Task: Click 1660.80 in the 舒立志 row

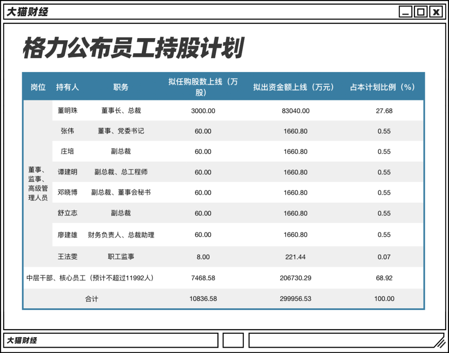Action: (x=296, y=213)
